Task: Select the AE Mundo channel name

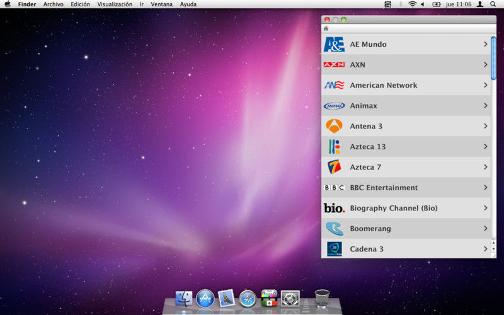Action: (x=368, y=44)
